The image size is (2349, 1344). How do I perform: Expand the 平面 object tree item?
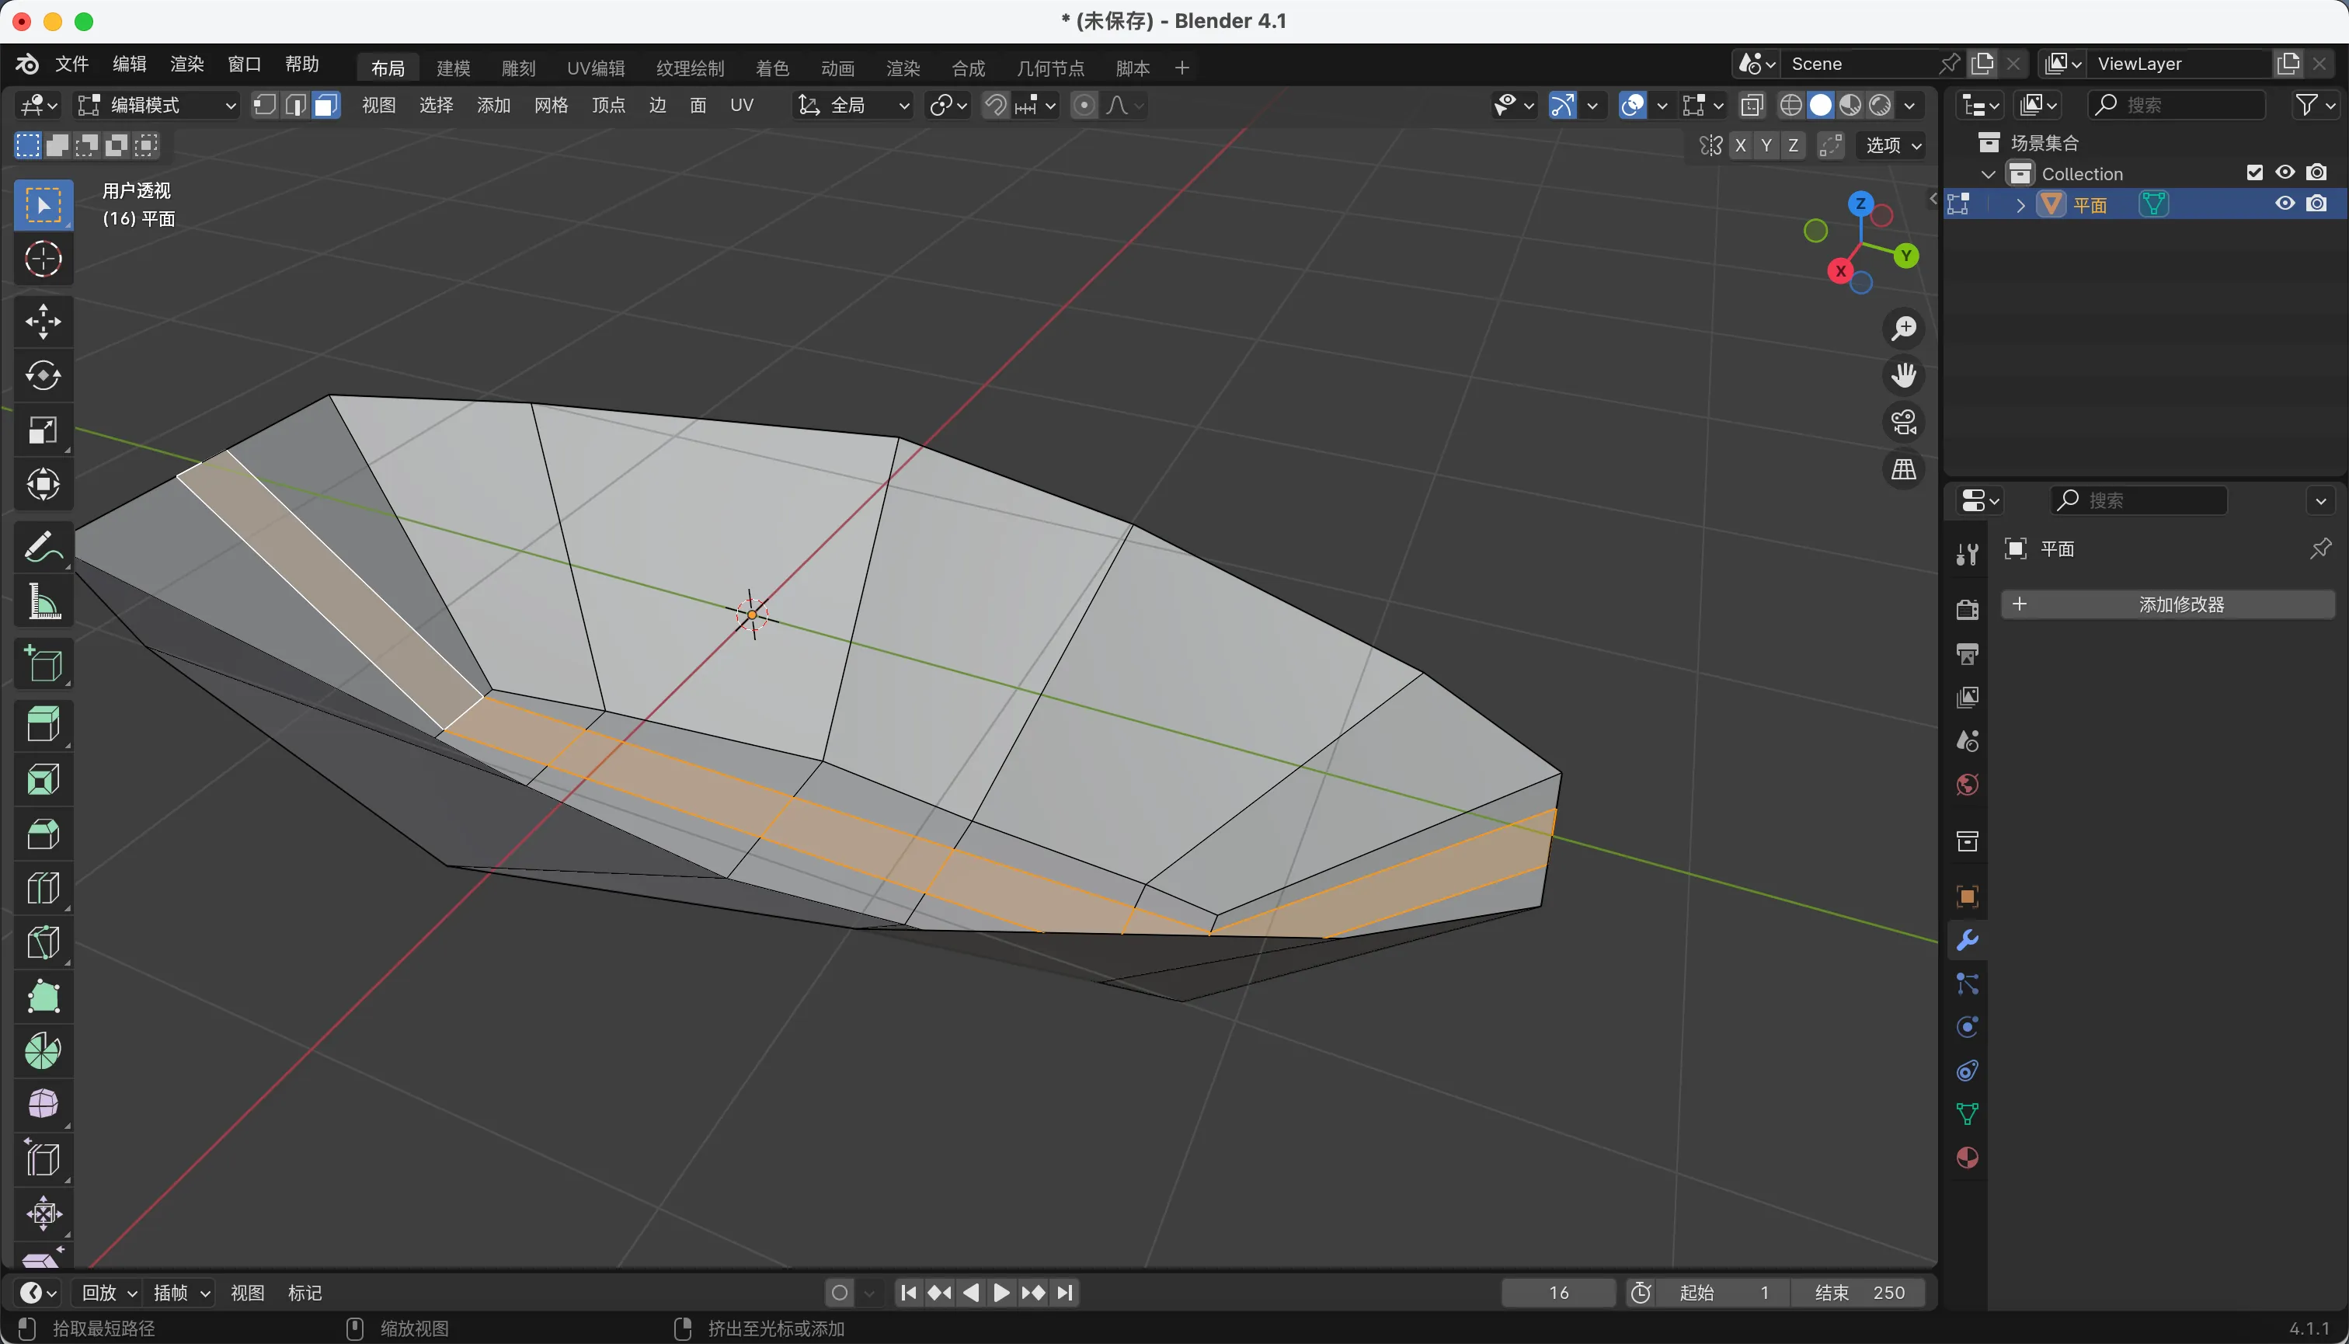click(2020, 205)
